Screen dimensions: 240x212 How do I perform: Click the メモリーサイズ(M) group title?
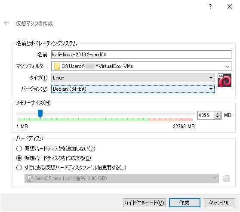coord(34,103)
